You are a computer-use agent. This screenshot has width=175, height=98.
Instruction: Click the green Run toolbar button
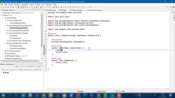[x=36, y=7]
